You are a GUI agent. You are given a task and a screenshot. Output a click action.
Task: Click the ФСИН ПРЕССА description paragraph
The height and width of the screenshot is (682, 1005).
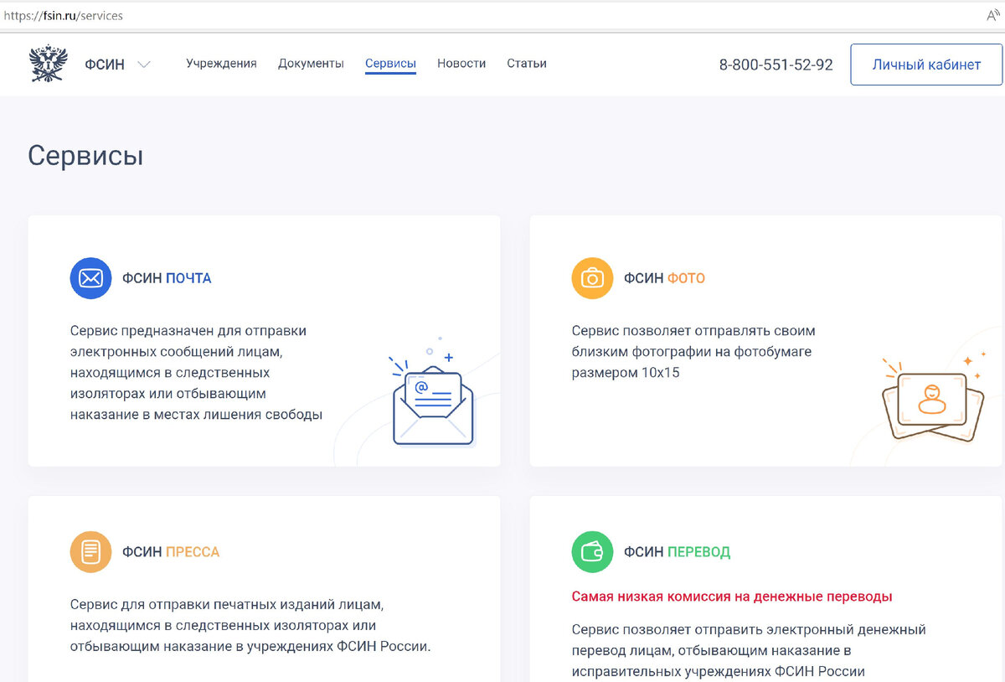[250, 626]
